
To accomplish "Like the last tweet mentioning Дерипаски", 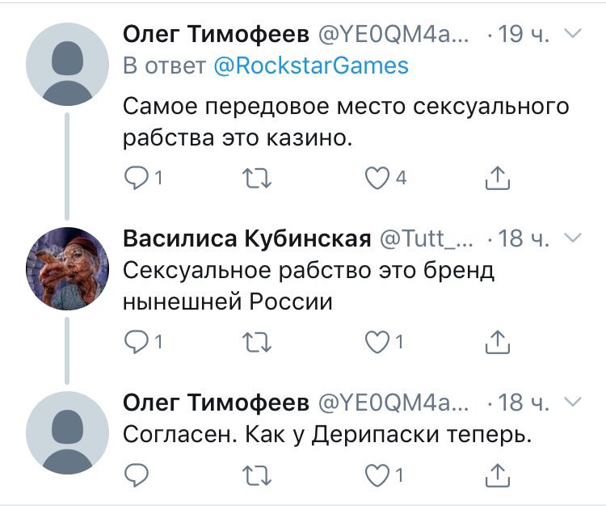I will click(377, 474).
